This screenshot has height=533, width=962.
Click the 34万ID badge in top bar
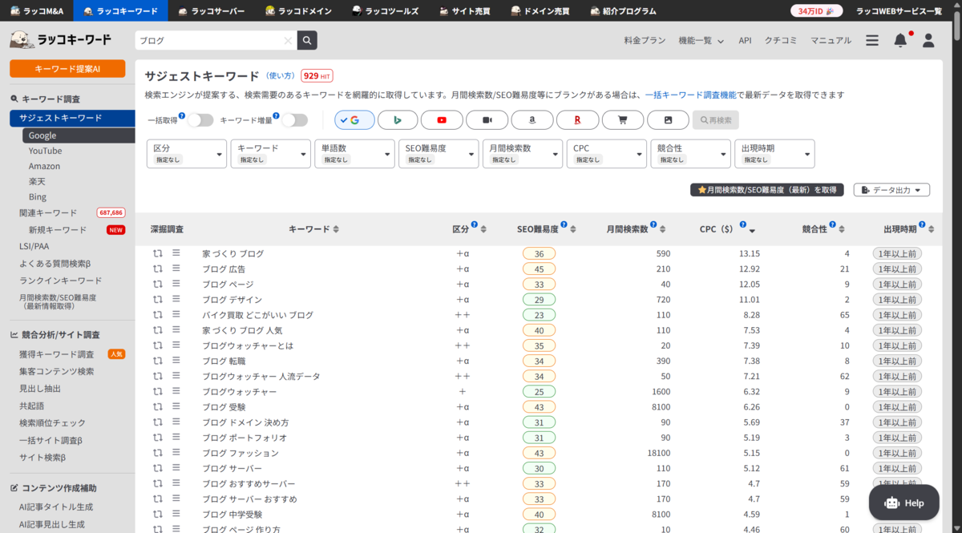click(817, 10)
